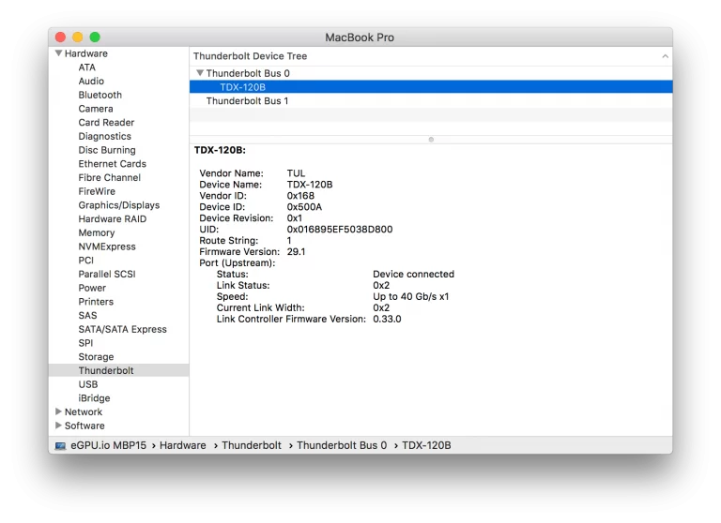Click 'Up to 40 Gb/s x1' speed value
Screen dimensions: 721x523
tap(410, 296)
